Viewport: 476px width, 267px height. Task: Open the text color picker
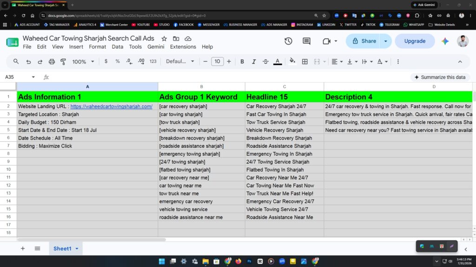[x=278, y=62]
